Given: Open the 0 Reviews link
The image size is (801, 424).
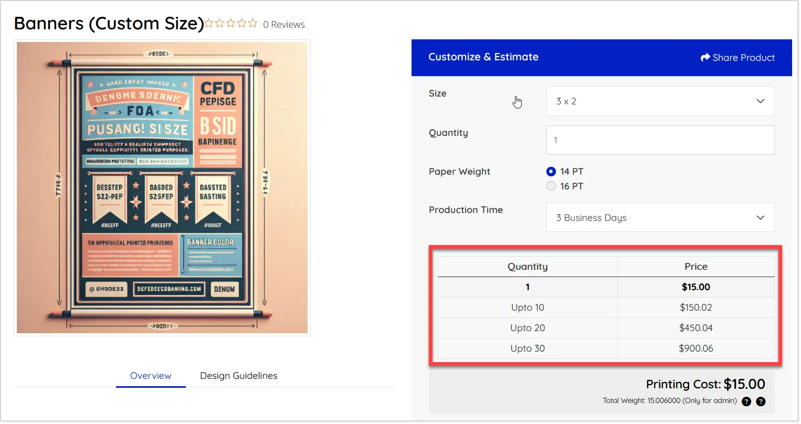Looking at the screenshot, I should coord(284,25).
